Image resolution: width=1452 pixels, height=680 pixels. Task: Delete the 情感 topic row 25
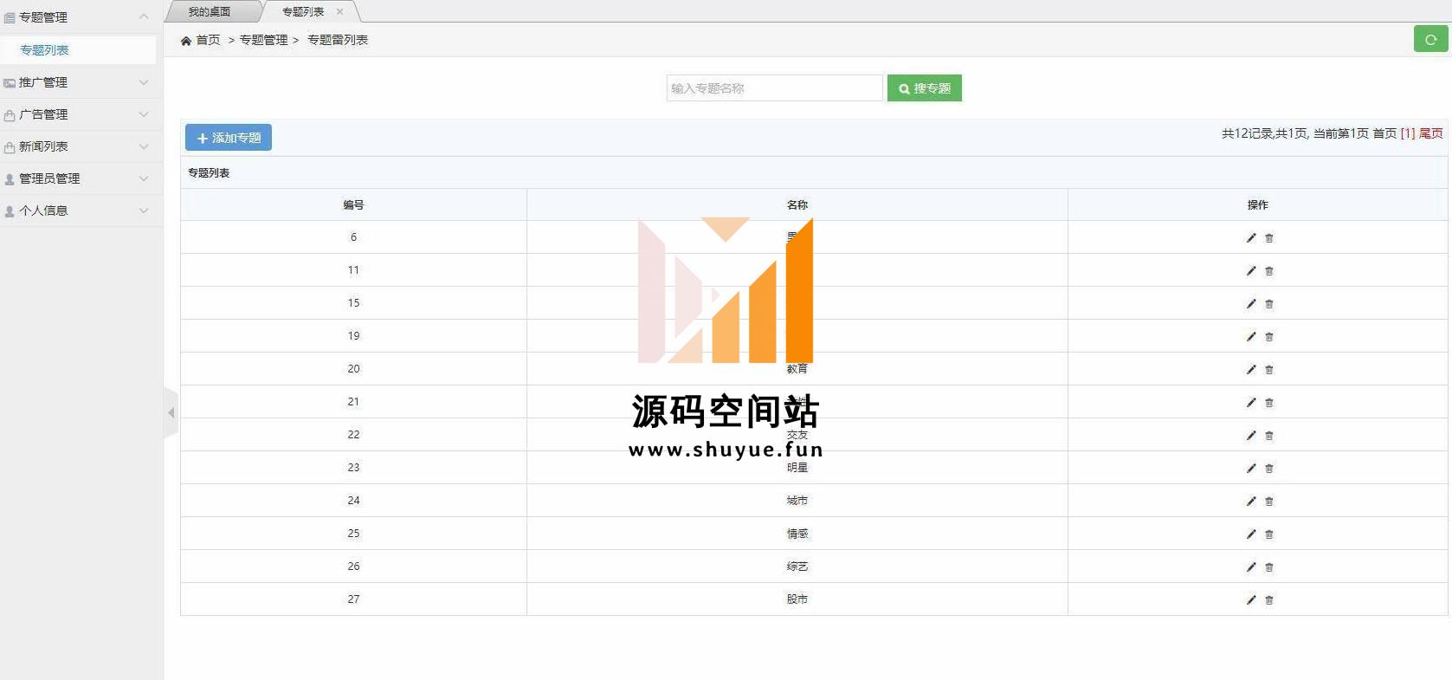point(1269,534)
